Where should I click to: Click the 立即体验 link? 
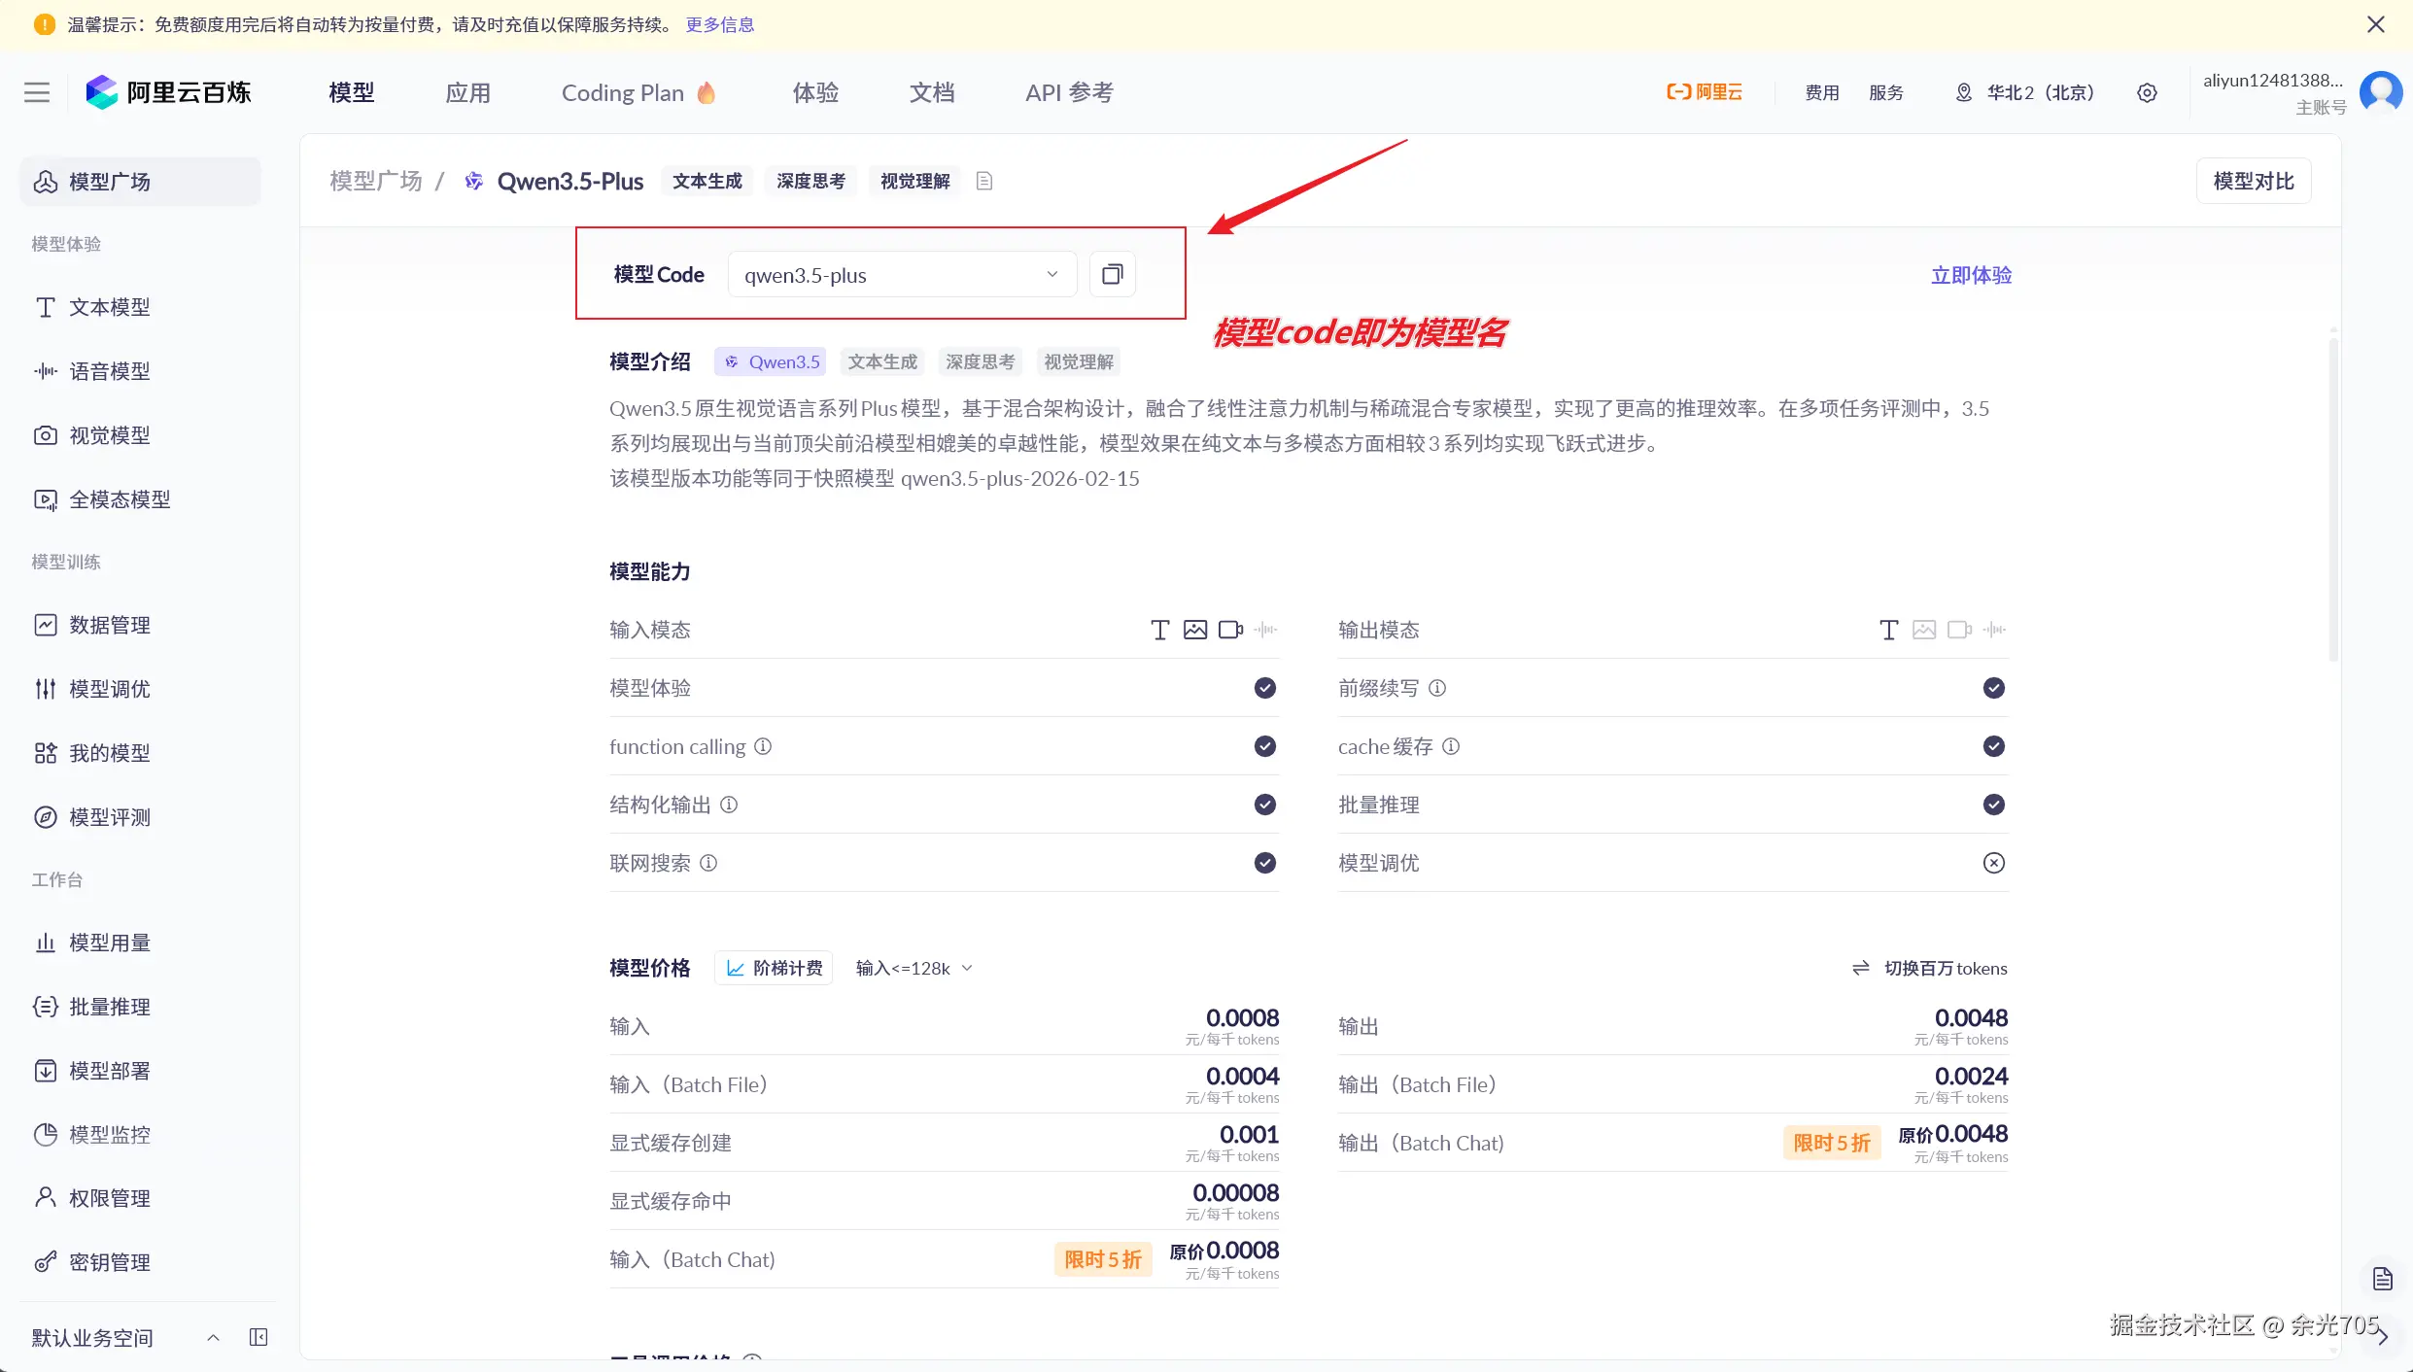coord(1970,275)
